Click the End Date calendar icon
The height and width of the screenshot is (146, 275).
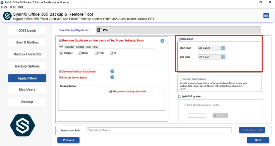223,57
